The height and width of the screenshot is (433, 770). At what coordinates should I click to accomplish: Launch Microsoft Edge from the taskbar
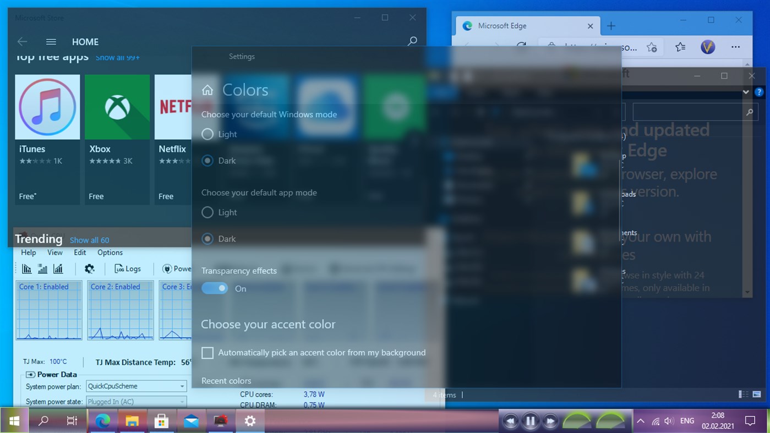point(102,420)
